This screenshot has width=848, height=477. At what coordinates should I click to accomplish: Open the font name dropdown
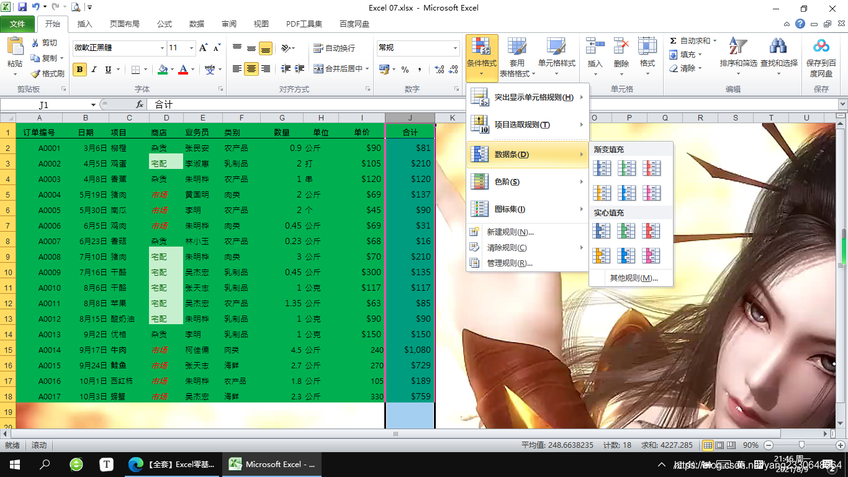[x=162, y=48]
